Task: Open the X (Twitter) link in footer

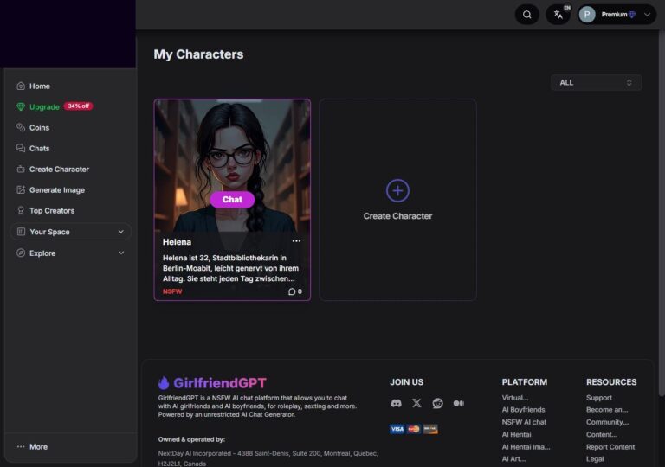Action: click(416, 403)
